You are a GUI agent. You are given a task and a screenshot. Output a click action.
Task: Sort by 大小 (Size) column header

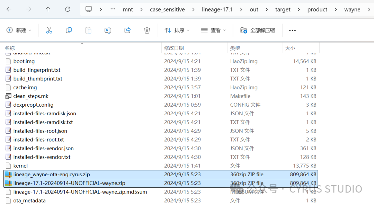[290, 48]
